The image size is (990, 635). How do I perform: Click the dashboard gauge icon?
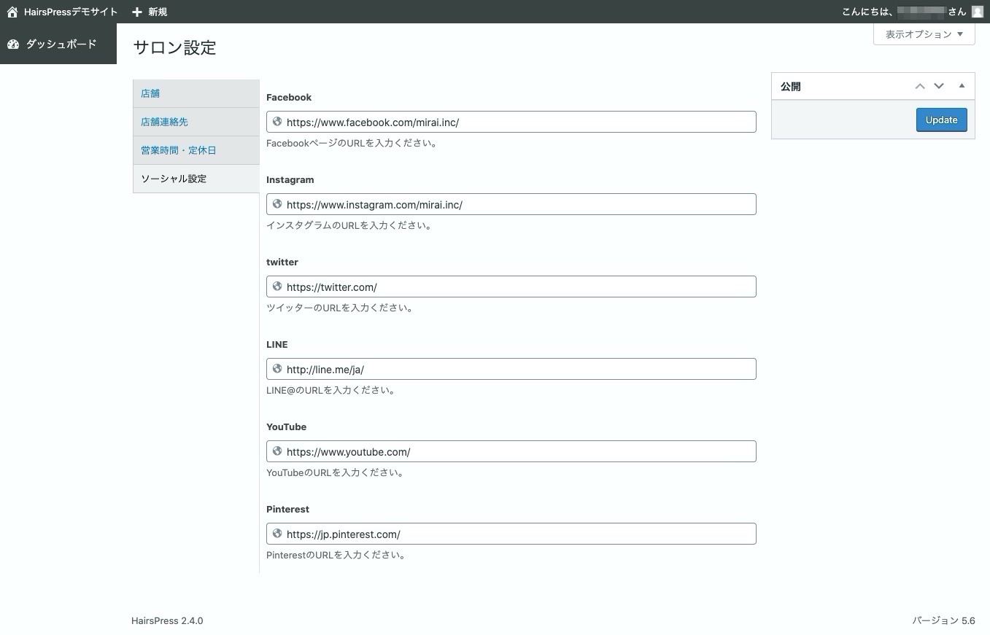pyautogui.click(x=13, y=44)
